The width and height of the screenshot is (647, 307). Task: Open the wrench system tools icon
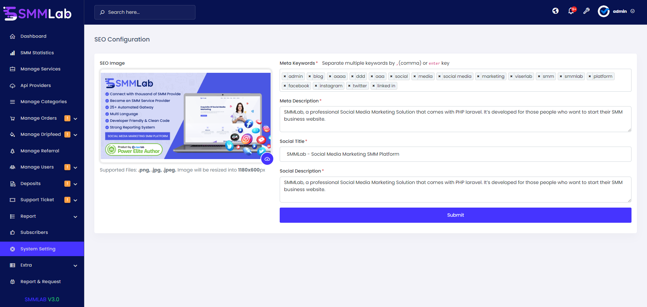[x=587, y=11]
